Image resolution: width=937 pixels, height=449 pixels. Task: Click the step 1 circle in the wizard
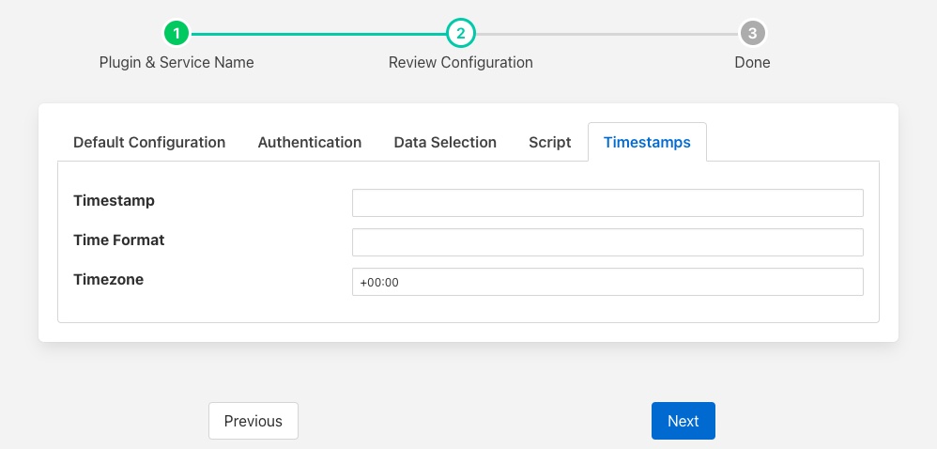[x=177, y=34]
